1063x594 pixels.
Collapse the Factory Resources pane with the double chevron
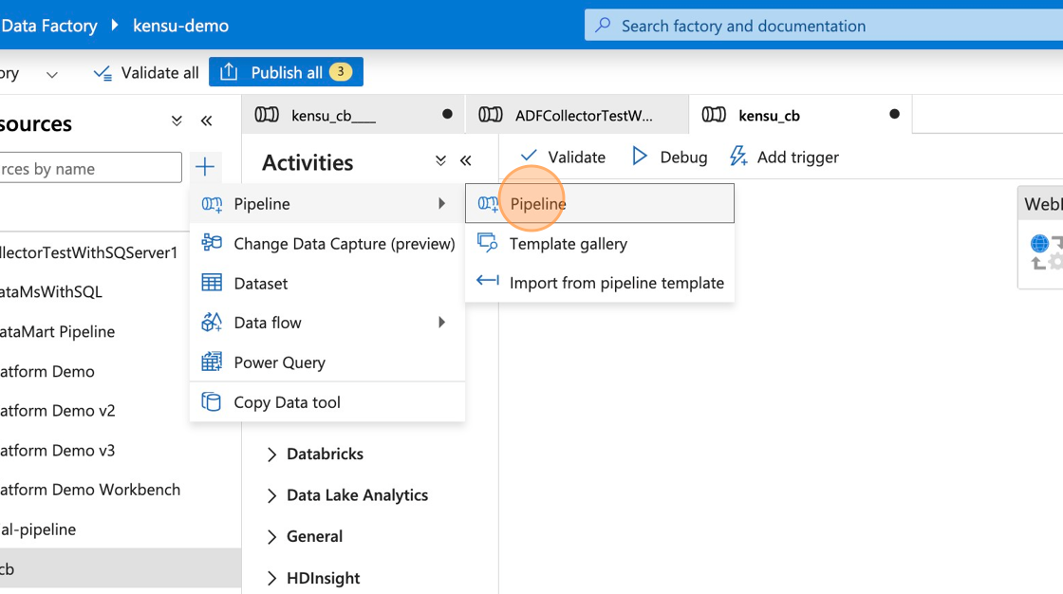[207, 121]
